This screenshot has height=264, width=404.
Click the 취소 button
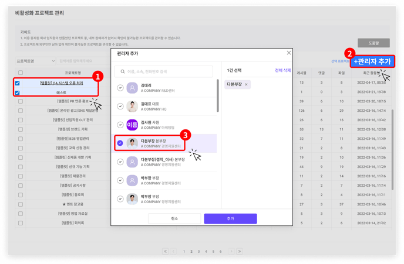tap(174, 218)
